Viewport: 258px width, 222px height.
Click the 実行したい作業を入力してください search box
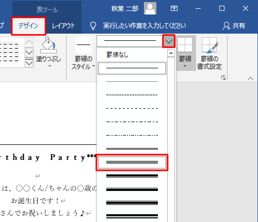[144, 26]
